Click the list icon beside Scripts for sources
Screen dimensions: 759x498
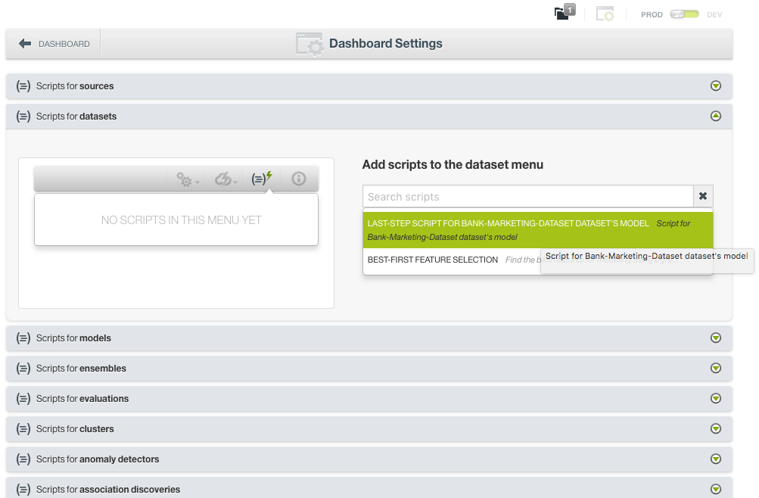click(x=23, y=86)
